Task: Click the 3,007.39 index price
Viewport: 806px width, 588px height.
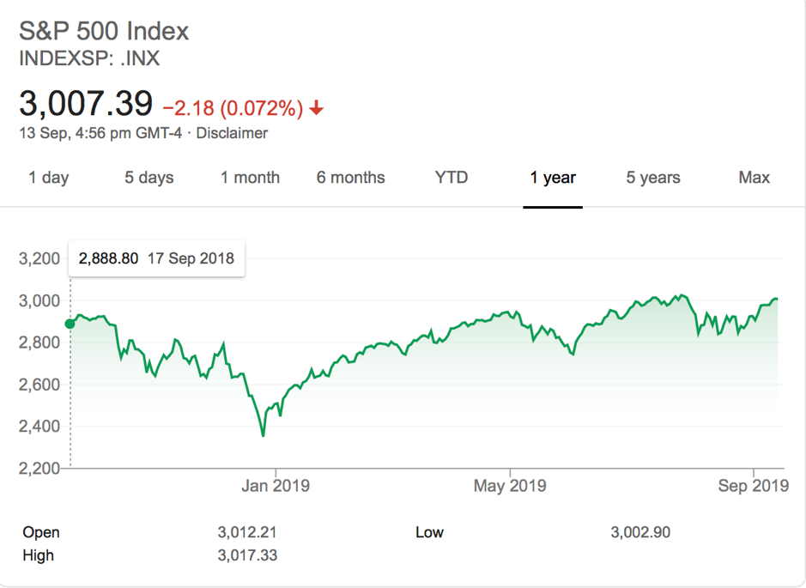Action: click(86, 104)
